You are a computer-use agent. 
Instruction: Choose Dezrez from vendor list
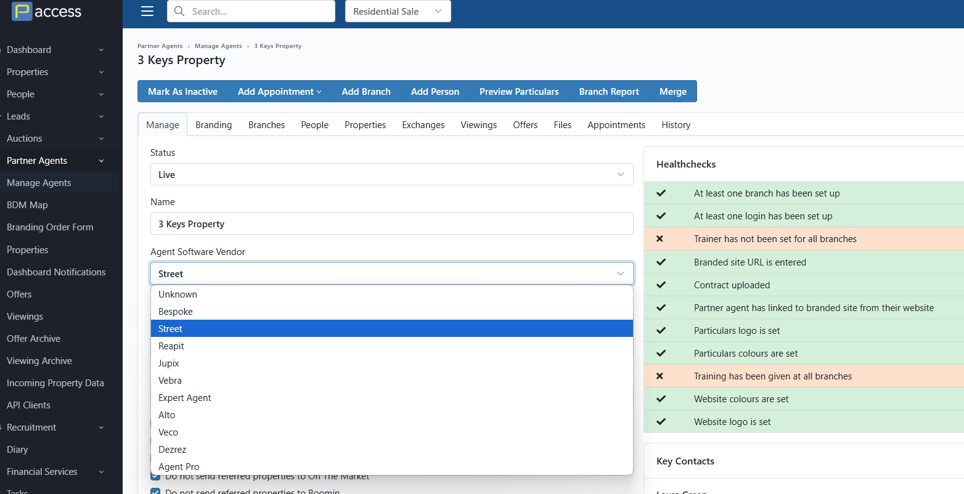click(391, 450)
